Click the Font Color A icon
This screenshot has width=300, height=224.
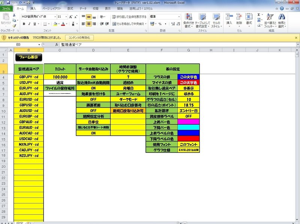(x=63, y=24)
